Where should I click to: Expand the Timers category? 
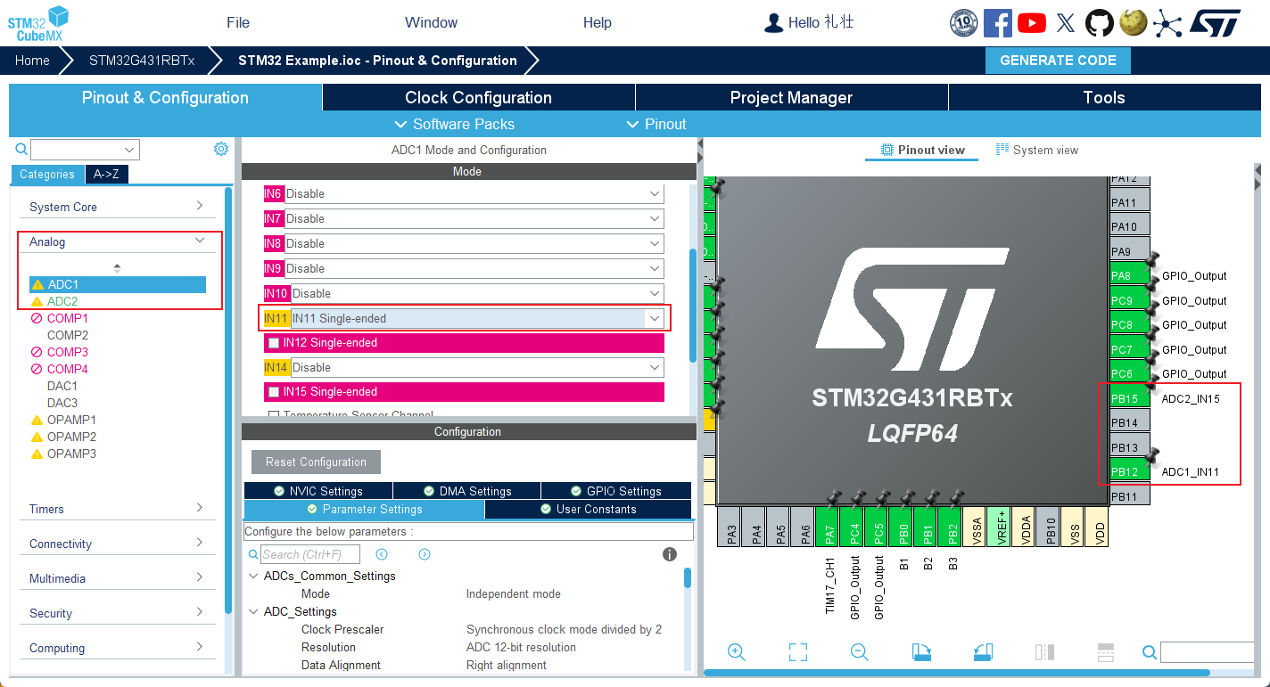(117, 509)
